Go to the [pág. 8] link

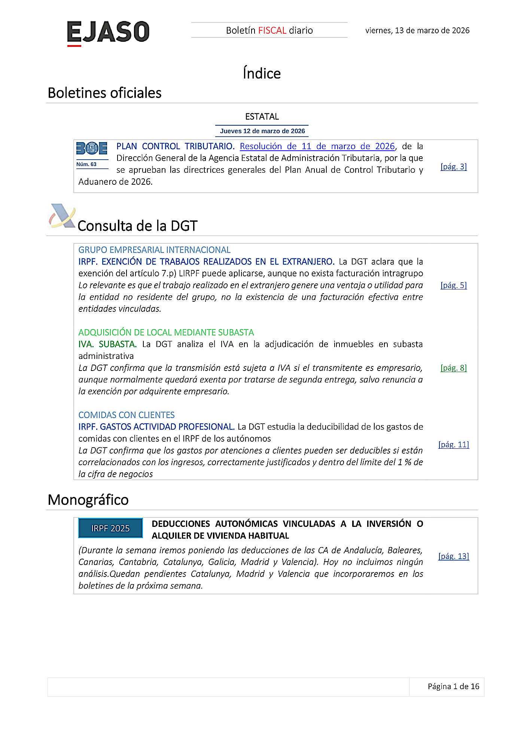(x=454, y=368)
